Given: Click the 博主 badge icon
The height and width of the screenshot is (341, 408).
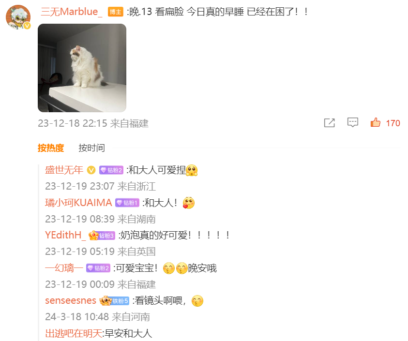Looking at the screenshot, I should pos(115,12).
